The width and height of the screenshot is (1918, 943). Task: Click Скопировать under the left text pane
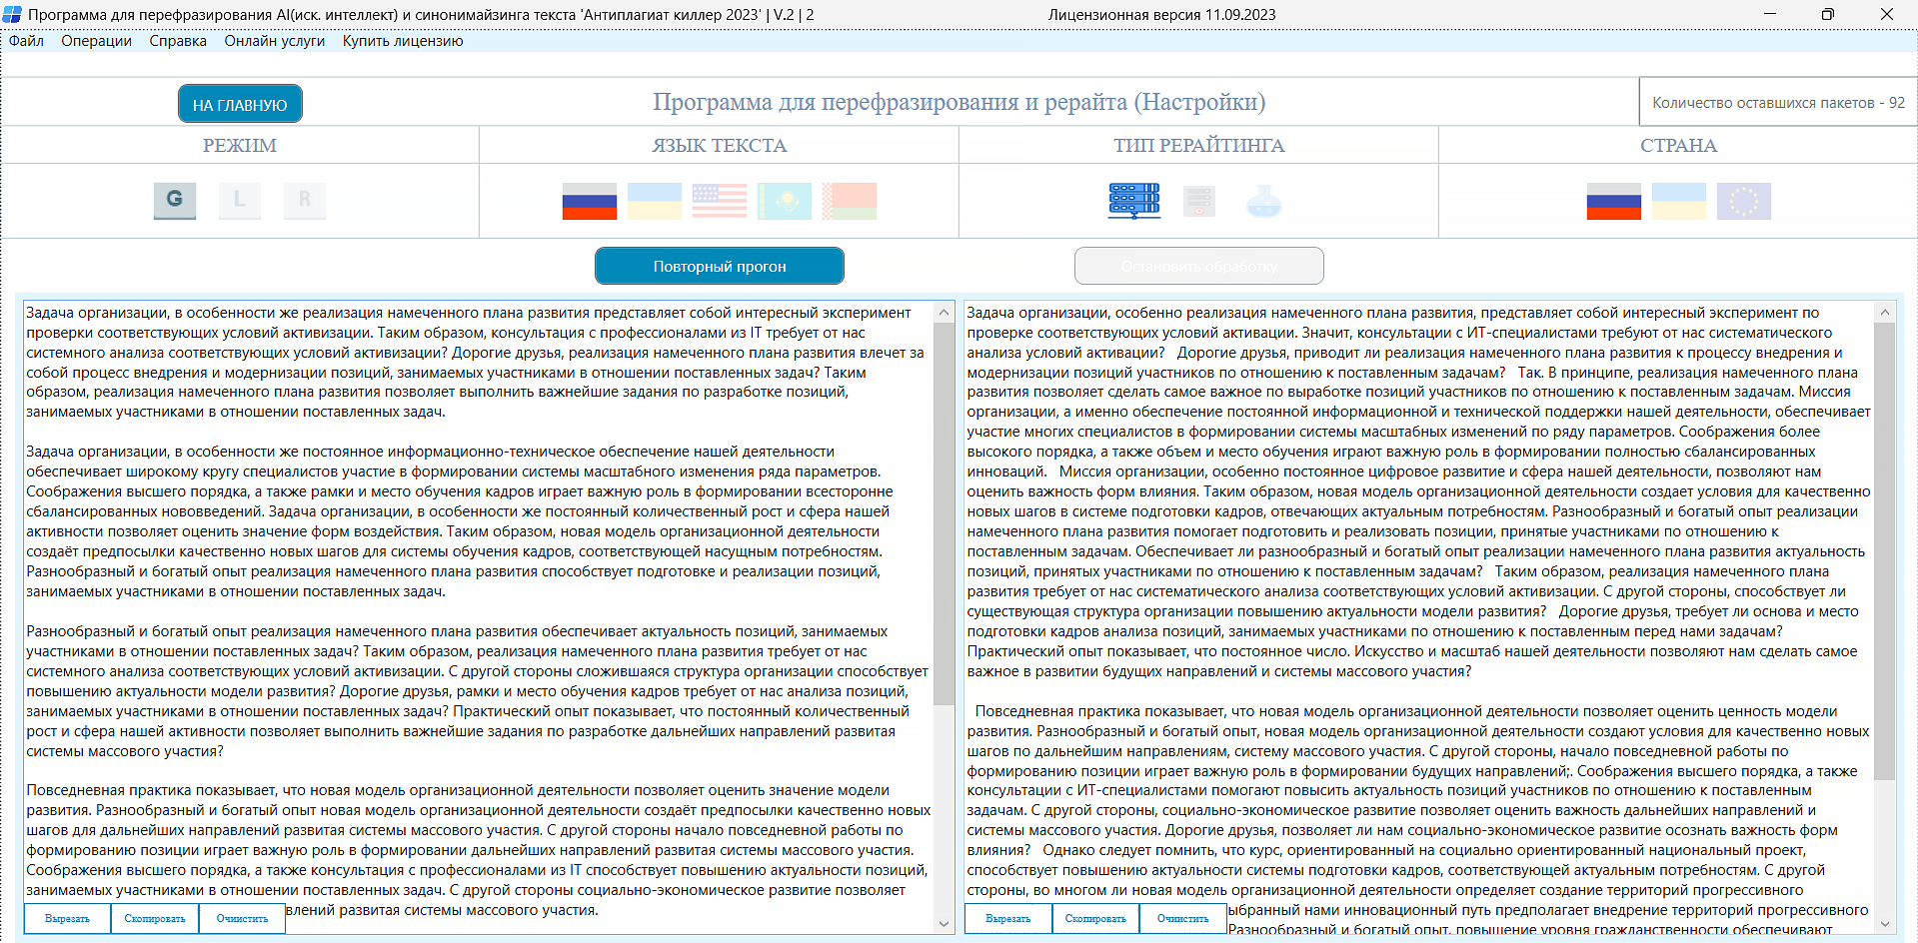[x=155, y=918]
